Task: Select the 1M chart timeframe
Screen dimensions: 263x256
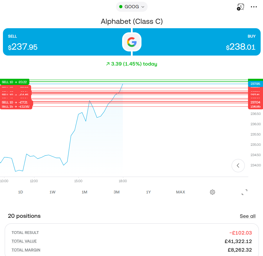Action: click(84, 192)
